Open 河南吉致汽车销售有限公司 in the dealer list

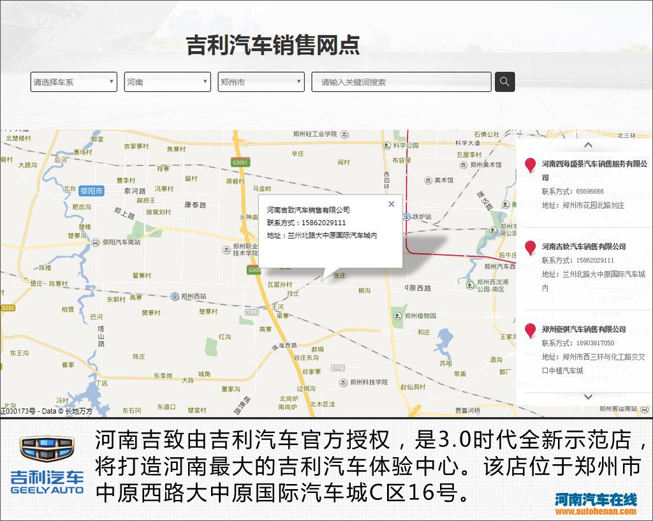[x=584, y=247]
